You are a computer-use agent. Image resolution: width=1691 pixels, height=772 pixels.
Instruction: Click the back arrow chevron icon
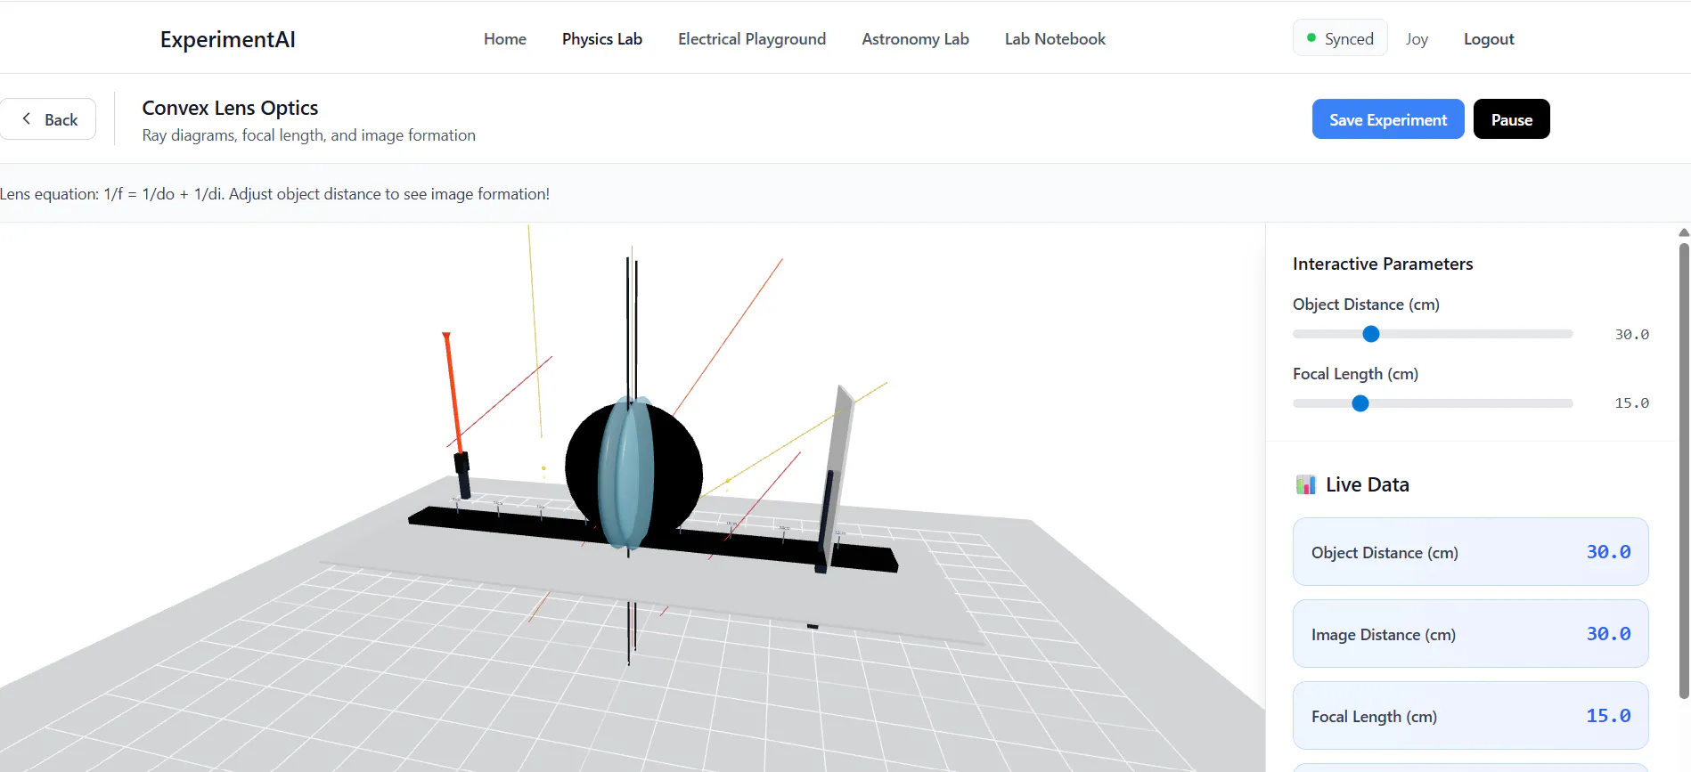coord(27,118)
